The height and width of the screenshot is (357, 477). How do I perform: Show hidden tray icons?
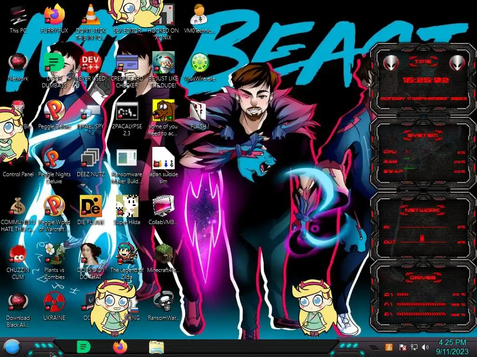click(374, 348)
